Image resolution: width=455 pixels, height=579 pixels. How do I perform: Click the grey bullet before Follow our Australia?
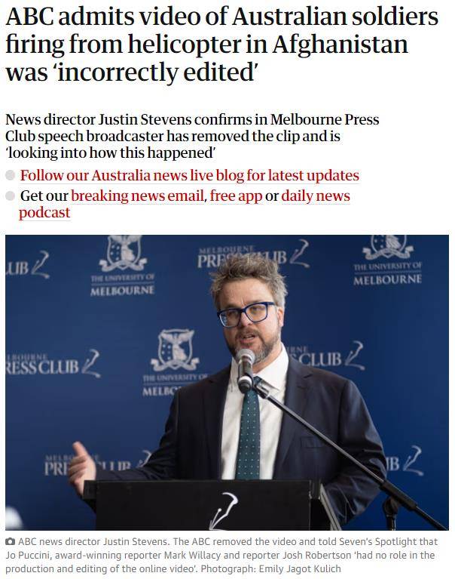[11, 175]
